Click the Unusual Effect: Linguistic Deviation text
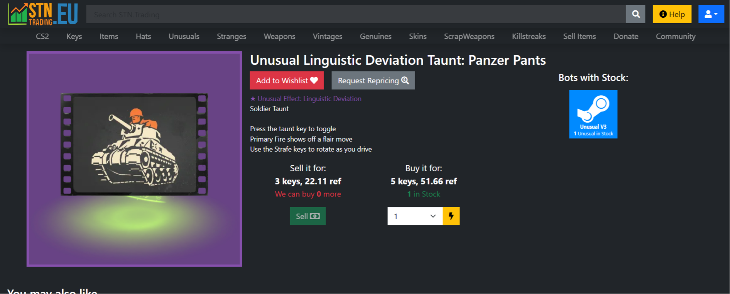Viewport: 730px width, 294px height. [x=306, y=99]
